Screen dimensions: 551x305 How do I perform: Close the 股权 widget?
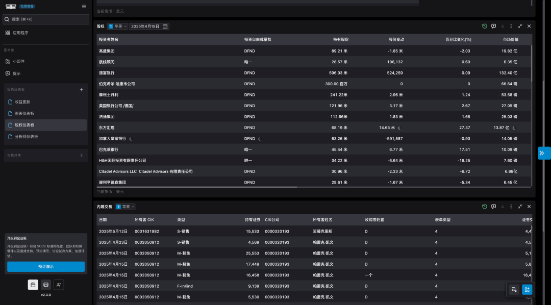coord(529,27)
